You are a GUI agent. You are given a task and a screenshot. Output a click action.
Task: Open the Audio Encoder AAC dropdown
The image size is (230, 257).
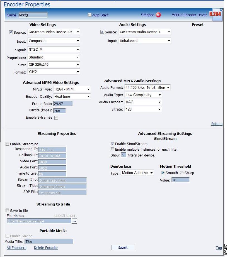point(143,102)
